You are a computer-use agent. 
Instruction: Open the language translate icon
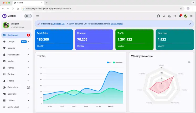[169, 16]
